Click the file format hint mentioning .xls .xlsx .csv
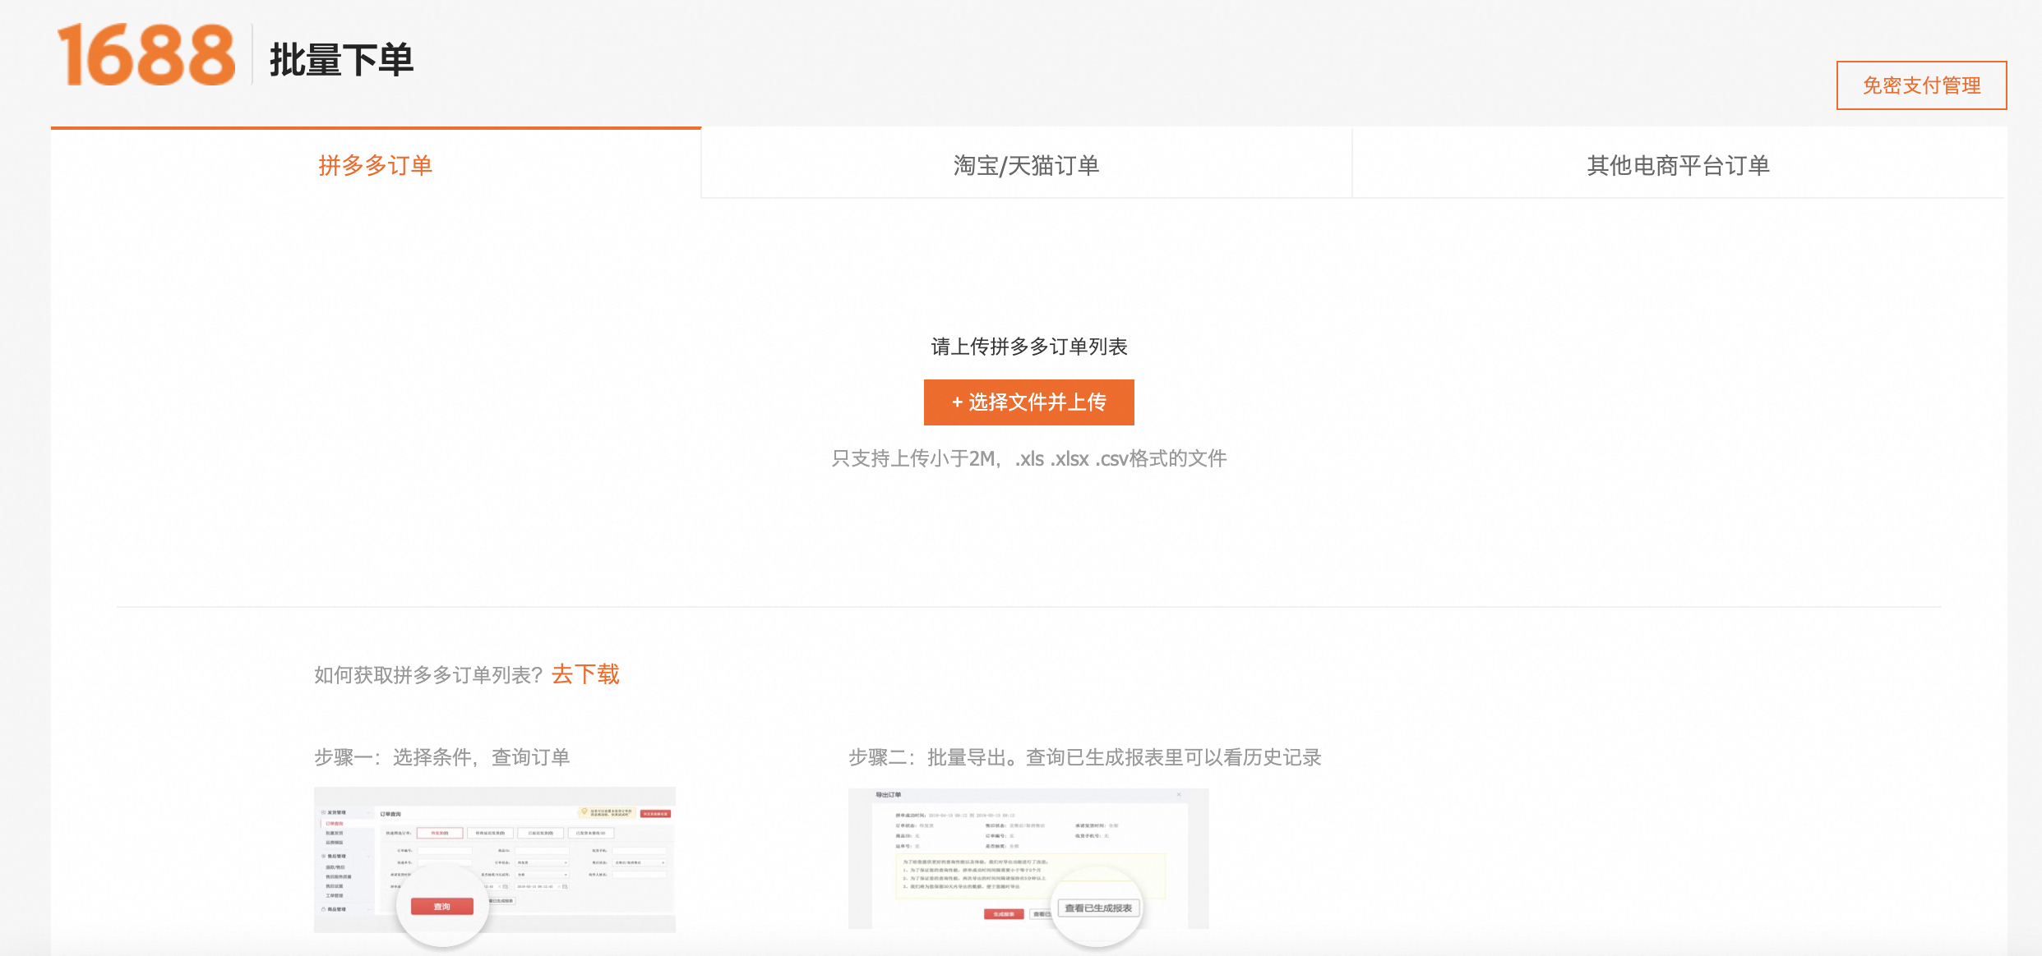 pyautogui.click(x=1029, y=458)
